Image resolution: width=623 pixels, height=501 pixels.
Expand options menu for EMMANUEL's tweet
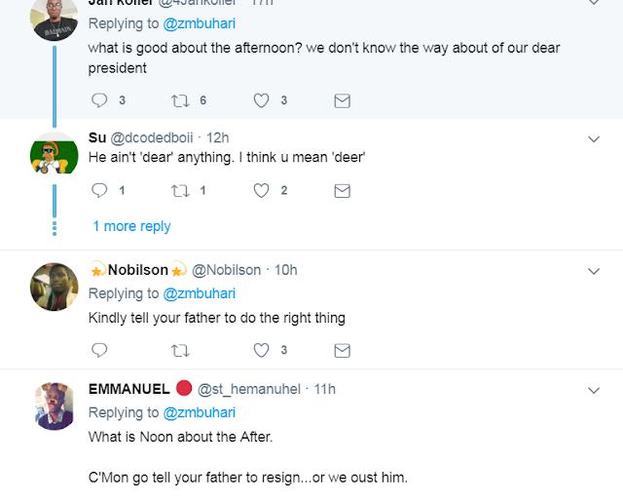594,390
